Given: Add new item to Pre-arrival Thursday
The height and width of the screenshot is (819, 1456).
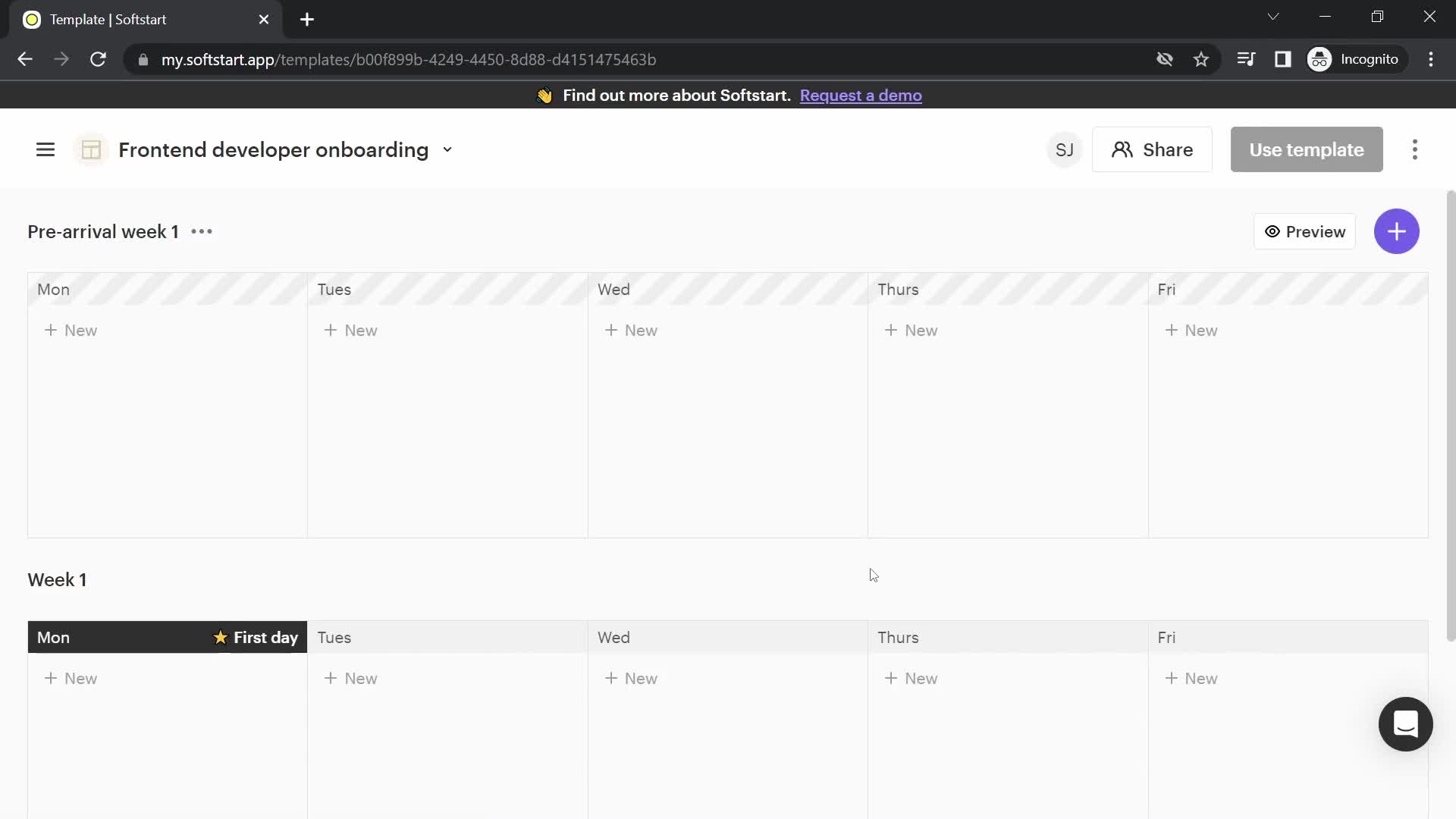Looking at the screenshot, I should point(911,330).
